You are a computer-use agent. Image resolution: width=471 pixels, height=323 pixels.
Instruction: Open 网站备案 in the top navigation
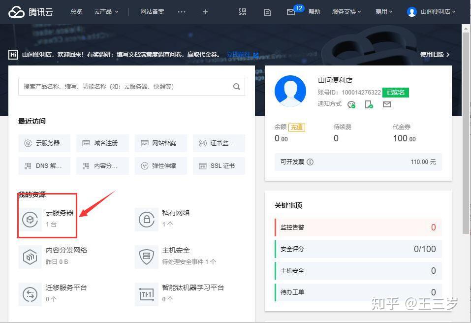coord(152,12)
